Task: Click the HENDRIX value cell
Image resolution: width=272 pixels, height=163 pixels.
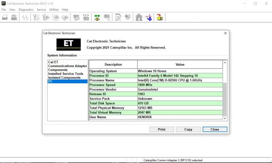Action: (180, 117)
